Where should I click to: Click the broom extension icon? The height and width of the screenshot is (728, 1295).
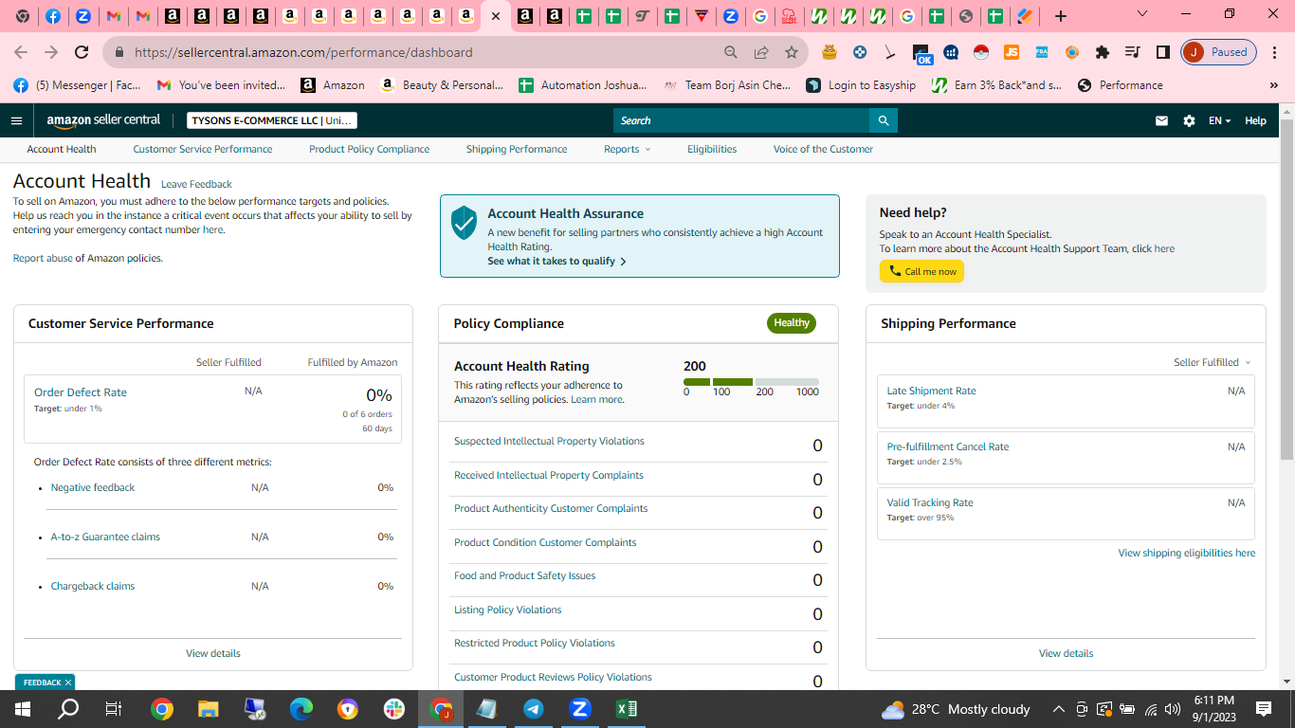pos(890,52)
